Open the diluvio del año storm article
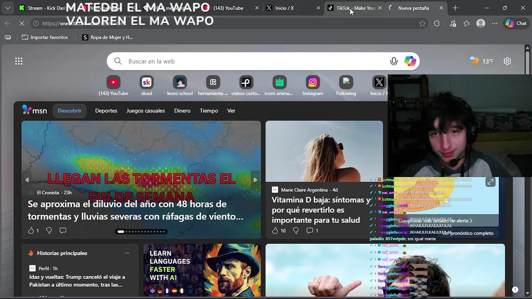This screenshot has width=532, height=299. point(135,210)
